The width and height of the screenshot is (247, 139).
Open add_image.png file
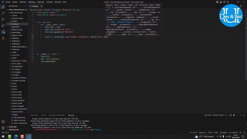click(x=19, y=117)
